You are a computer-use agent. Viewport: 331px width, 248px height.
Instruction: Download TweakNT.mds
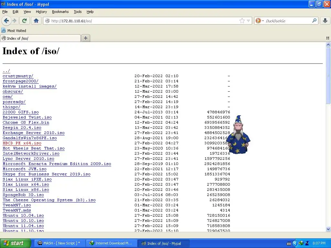[17, 210]
